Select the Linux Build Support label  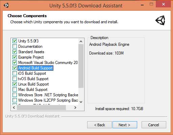tap(33, 84)
